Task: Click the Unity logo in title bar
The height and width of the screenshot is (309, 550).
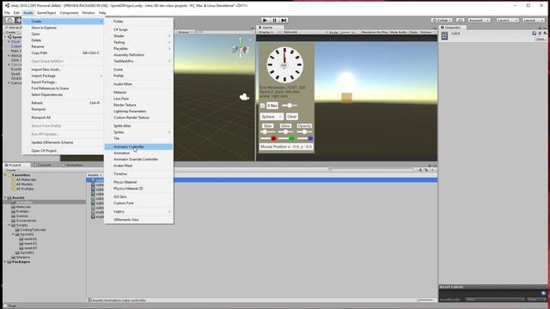Action: [x=7, y=6]
